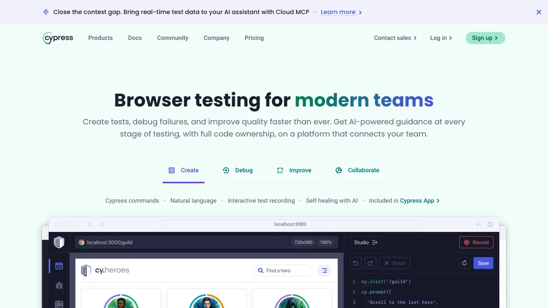Viewport: 548px width, 308px height.
Task: Open the Debug bug icon in sidebar
Action: 59,285
